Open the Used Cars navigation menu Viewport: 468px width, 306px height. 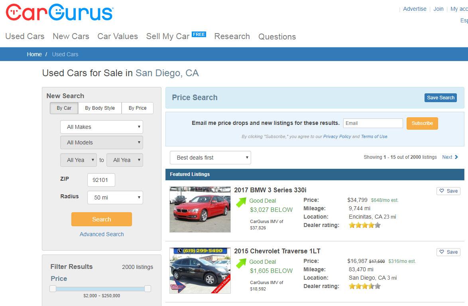25,36
